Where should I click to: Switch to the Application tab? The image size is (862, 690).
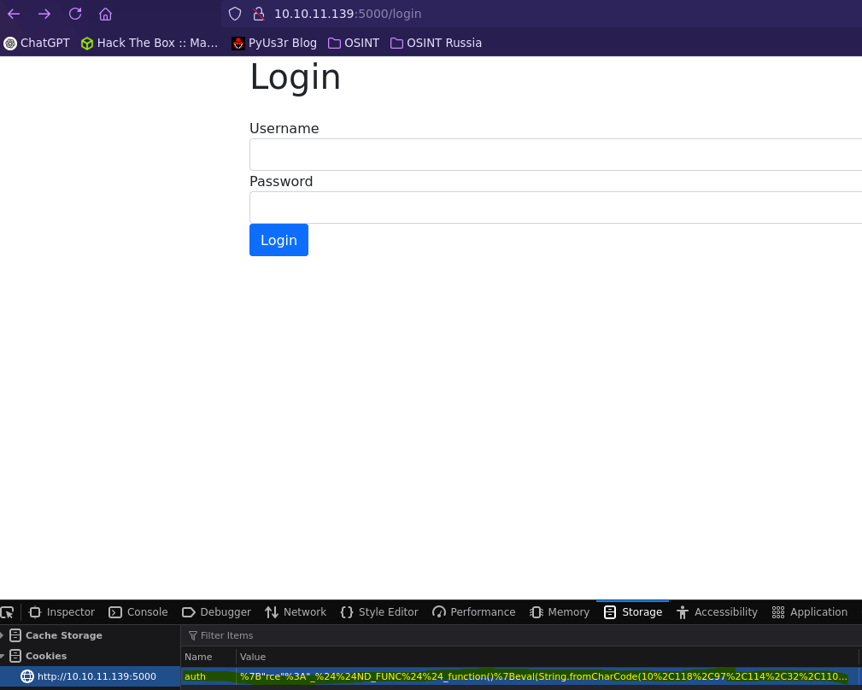(x=810, y=612)
